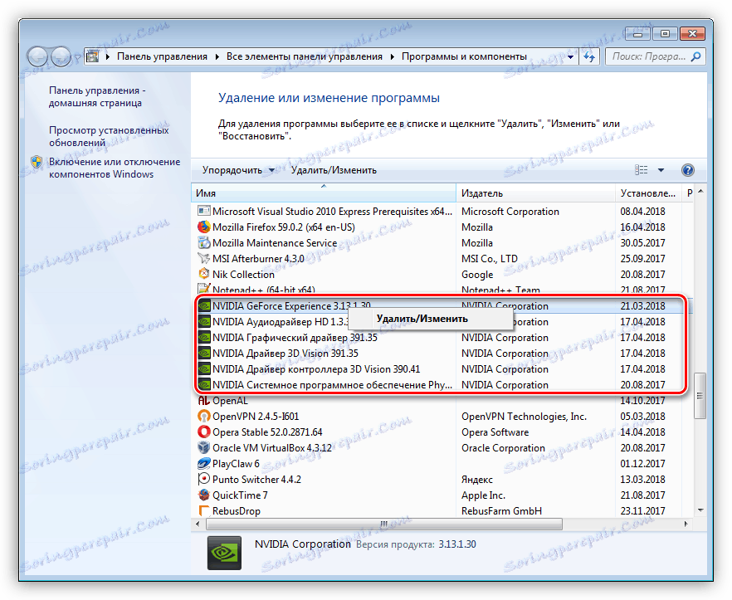Click the Google publisher cell

[x=477, y=274]
